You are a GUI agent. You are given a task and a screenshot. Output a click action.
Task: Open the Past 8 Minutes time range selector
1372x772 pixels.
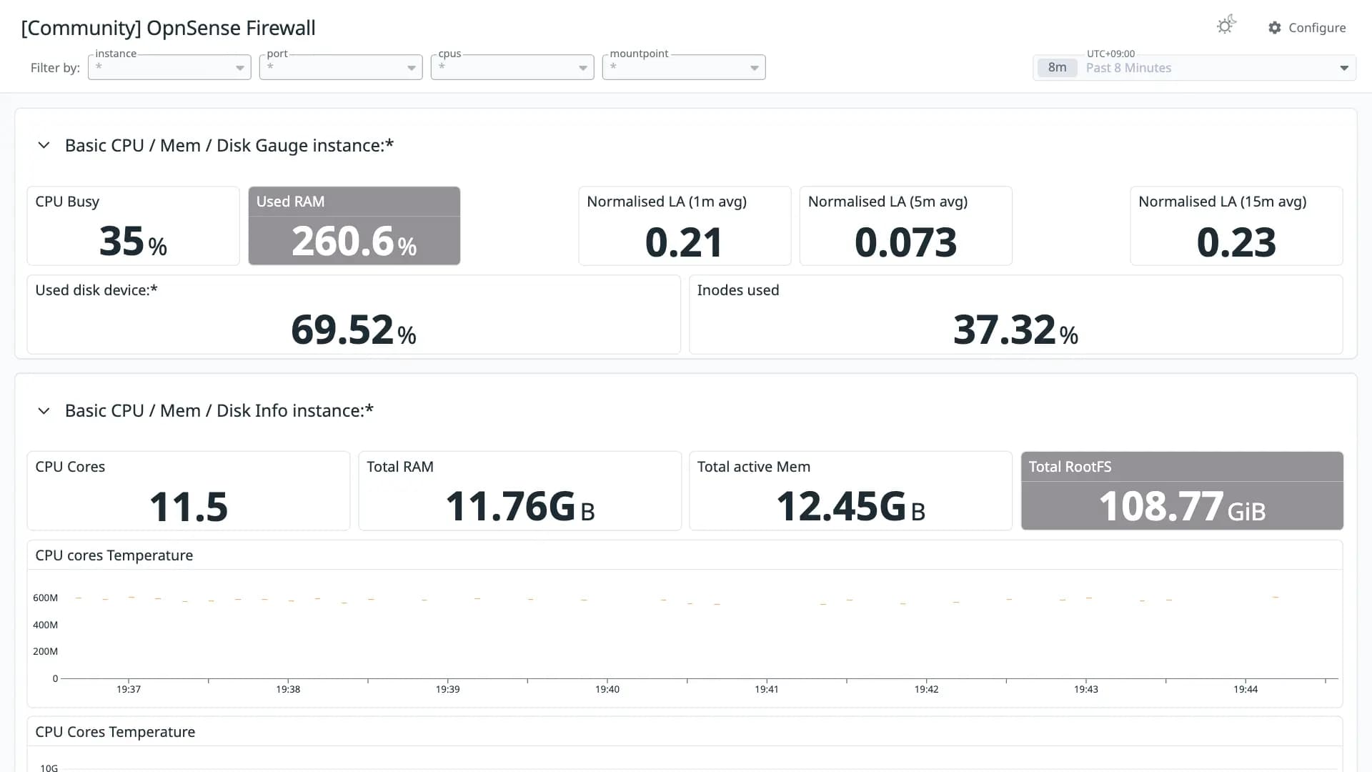(1194, 68)
